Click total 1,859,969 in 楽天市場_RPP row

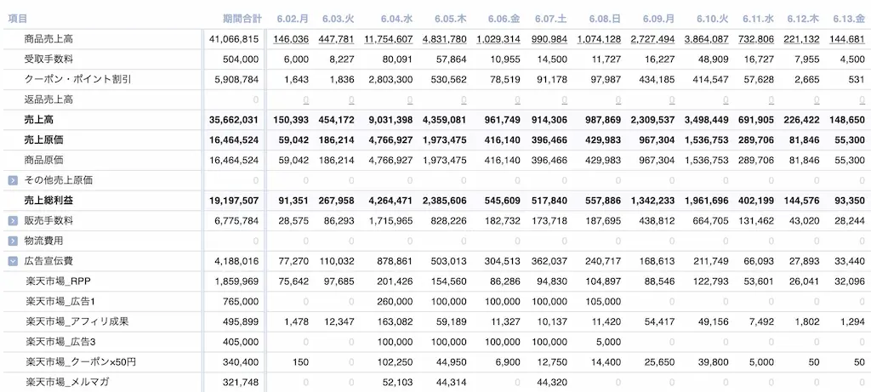coord(236,281)
